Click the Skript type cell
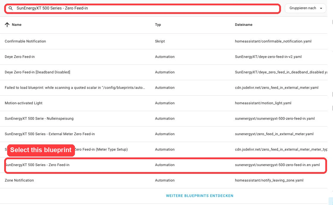The image size is (333, 205). (x=160, y=41)
